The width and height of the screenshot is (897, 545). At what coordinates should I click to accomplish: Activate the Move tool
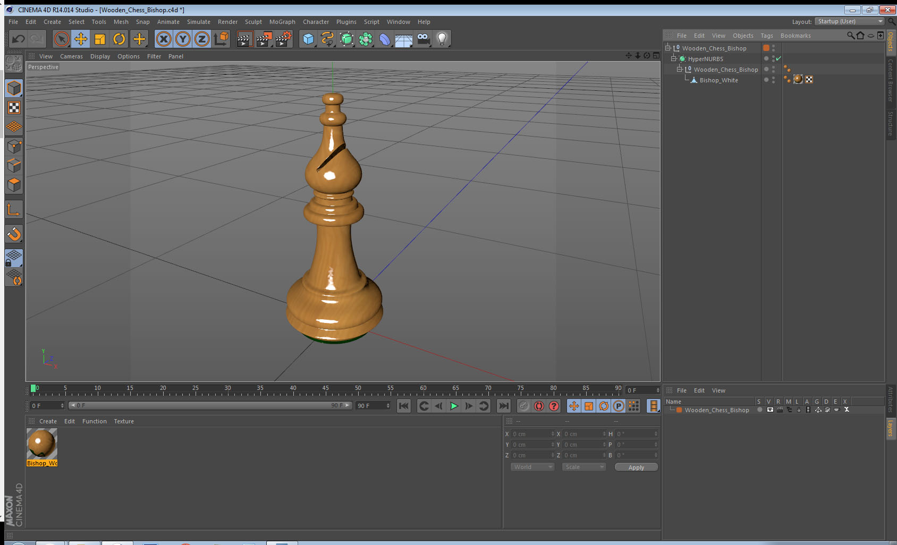point(81,39)
